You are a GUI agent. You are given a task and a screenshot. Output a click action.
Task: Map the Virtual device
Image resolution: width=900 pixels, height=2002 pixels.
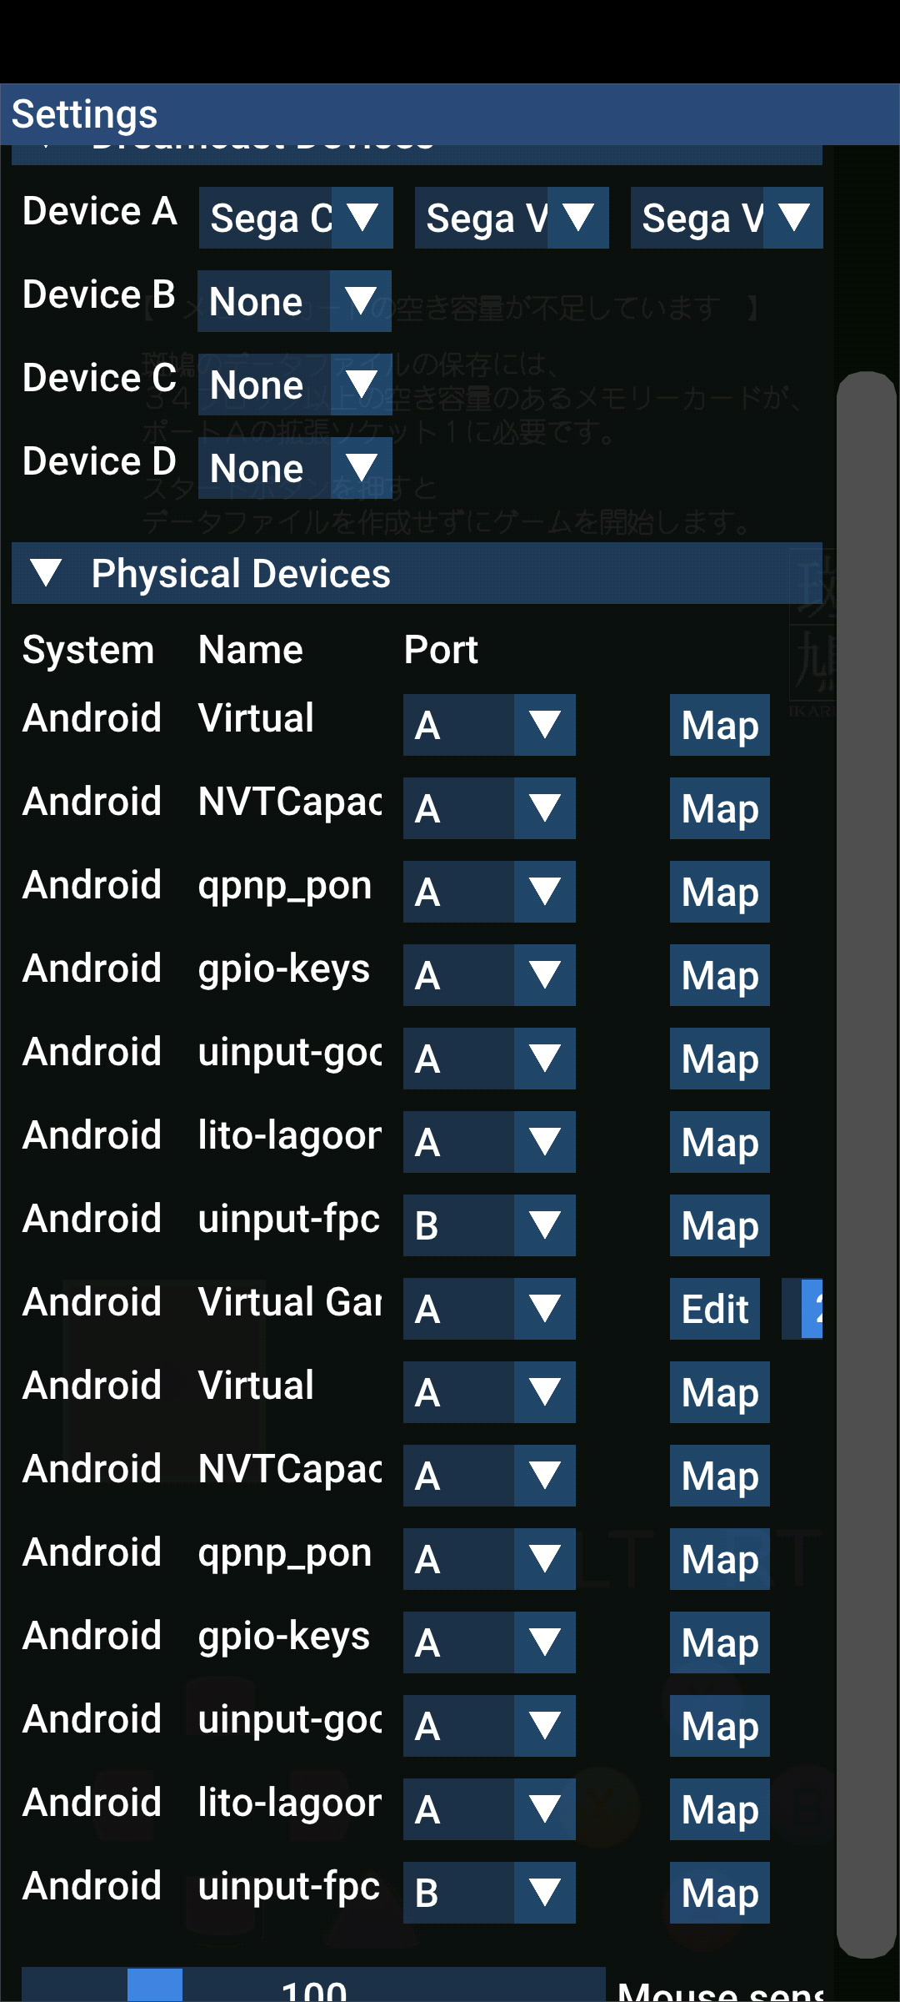(x=718, y=725)
